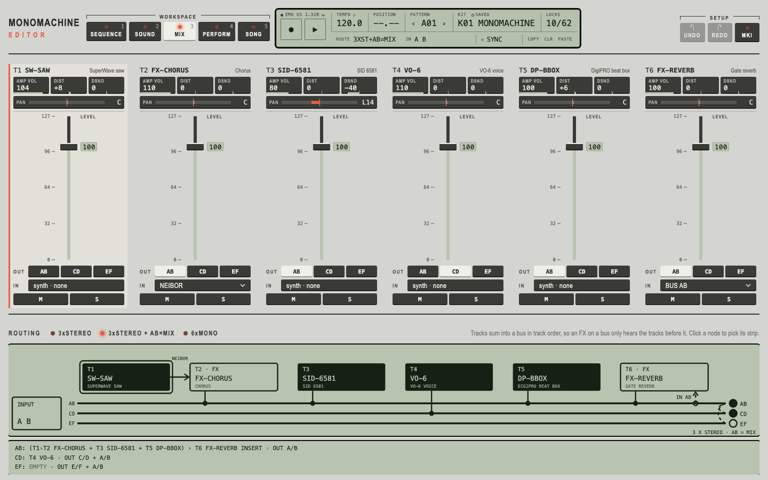Image resolution: width=768 pixels, height=480 pixels.
Task: Mute track T3 SID-6581
Action: (x=293, y=299)
